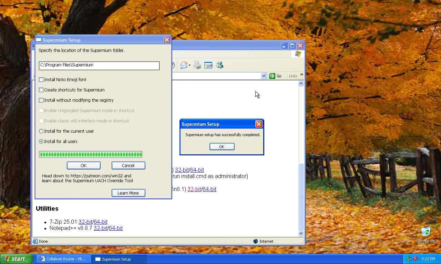Open the 7-Zip 25.01 32-bit link
This screenshot has height=264, width=441.
click(x=85, y=222)
